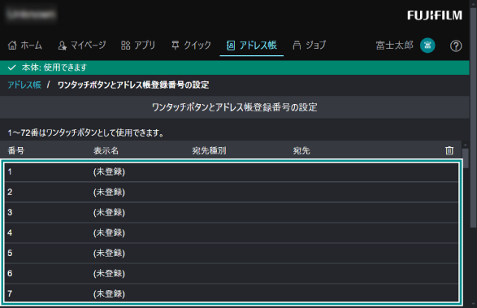Screen dimensions: 477x308
Task: Open the クイック tab
Action: click(x=191, y=46)
